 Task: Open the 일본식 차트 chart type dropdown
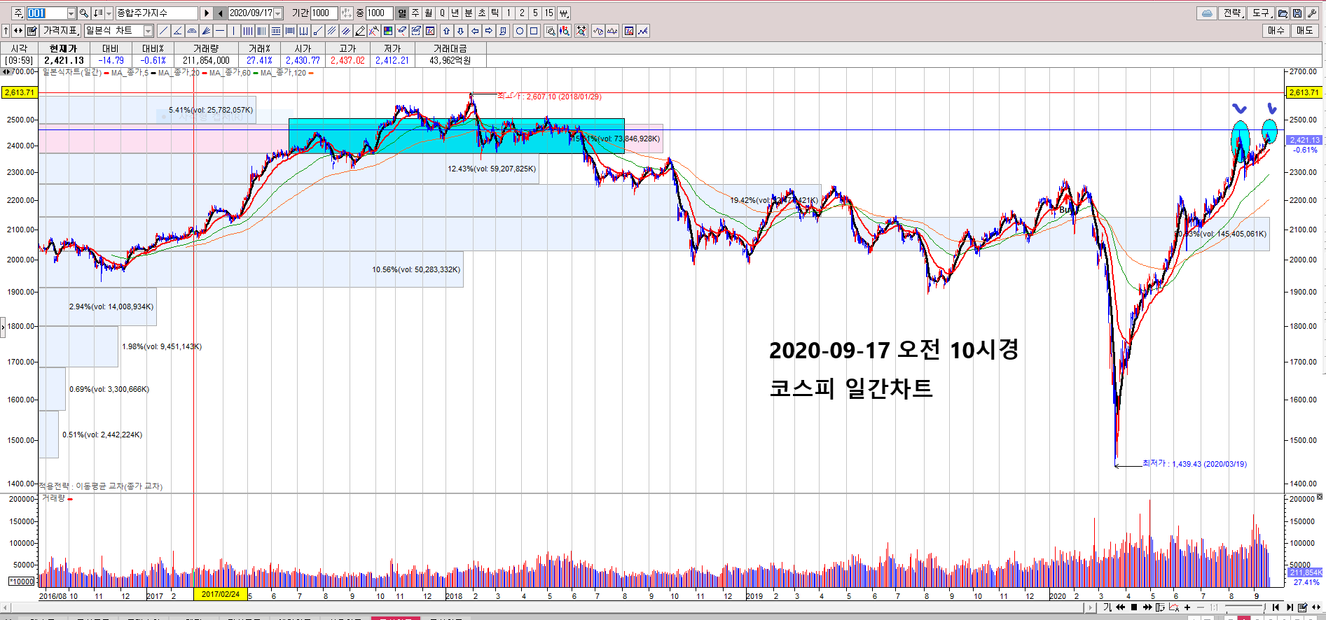(x=148, y=31)
